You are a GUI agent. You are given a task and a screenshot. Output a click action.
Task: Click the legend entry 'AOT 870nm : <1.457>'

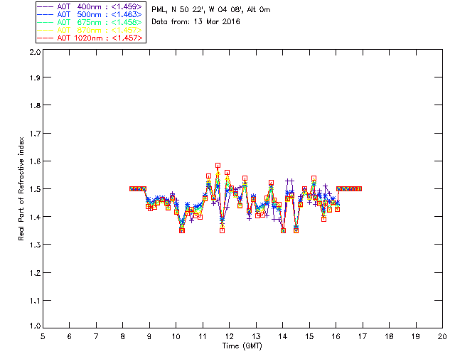coord(90,30)
